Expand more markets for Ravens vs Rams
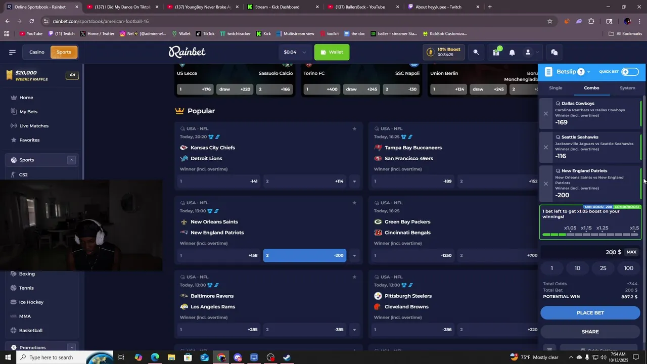 (x=354, y=330)
